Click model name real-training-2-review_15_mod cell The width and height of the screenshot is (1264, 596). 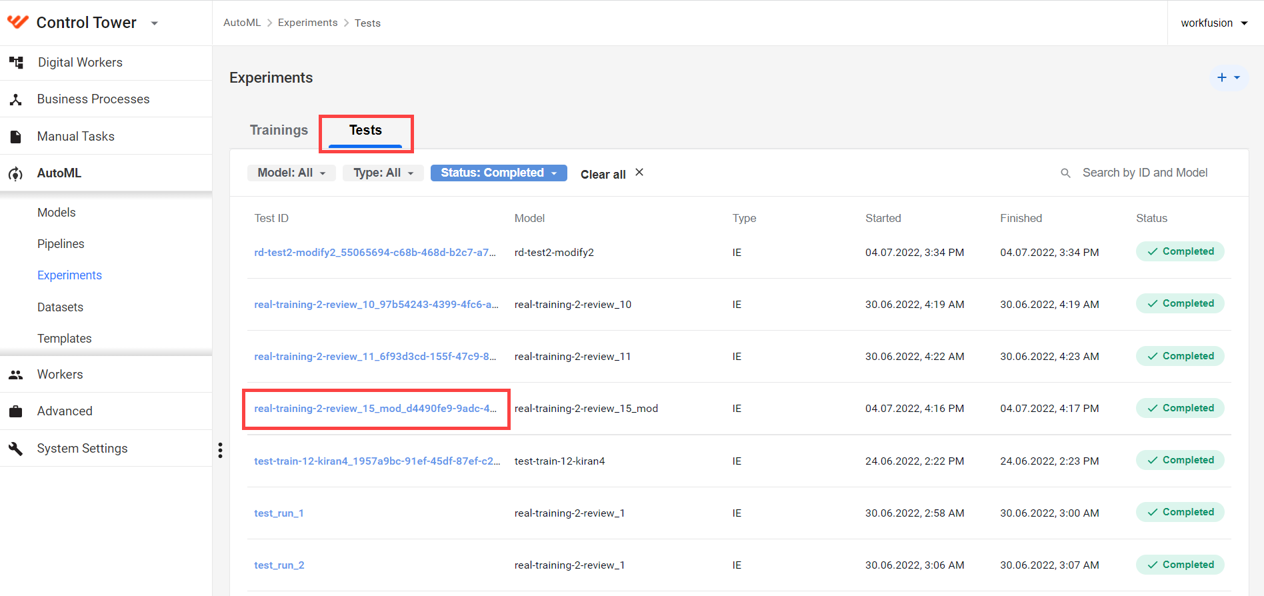(586, 409)
